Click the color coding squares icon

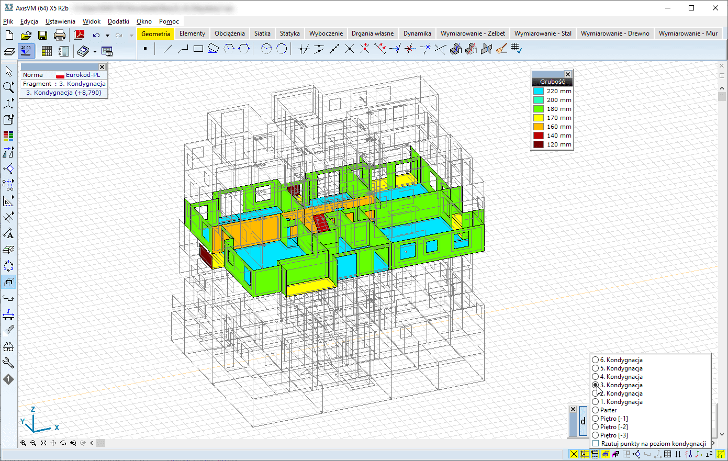pyautogui.click(x=8, y=136)
